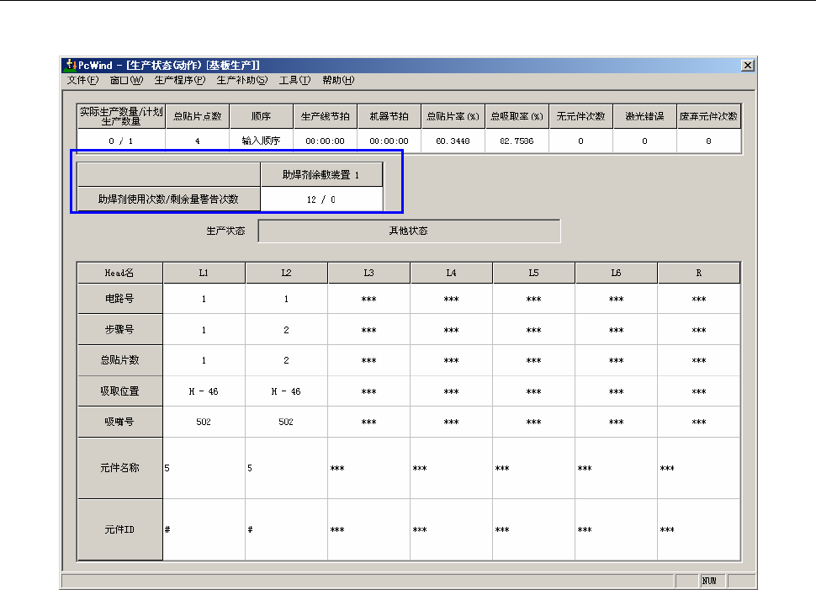Click the 生产状态 field showing 其他状态
This screenshot has height=590, width=816.
click(x=408, y=231)
